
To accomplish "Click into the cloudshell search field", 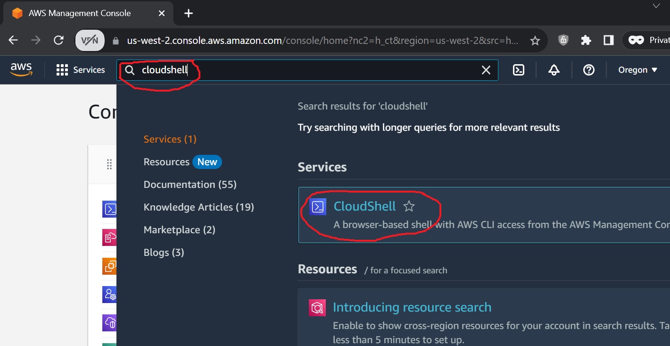I will click(x=306, y=70).
